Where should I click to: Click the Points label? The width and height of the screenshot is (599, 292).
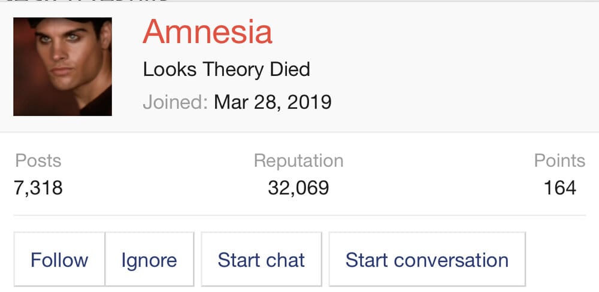tap(559, 160)
